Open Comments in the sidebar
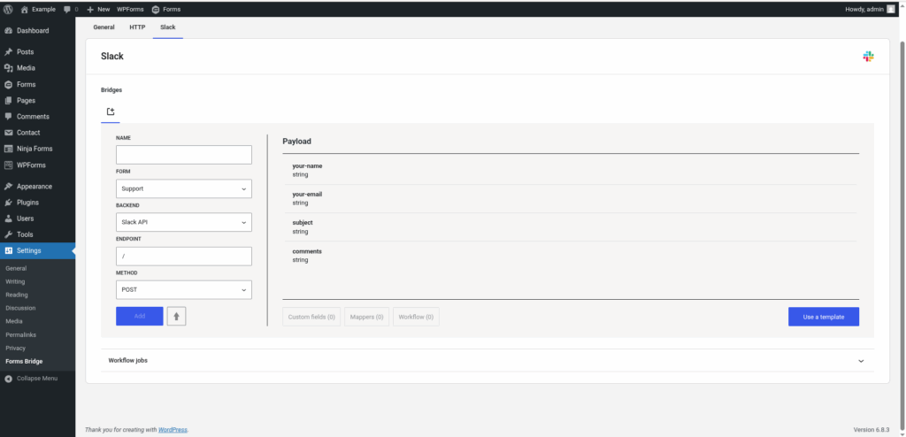Image resolution: width=906 pixels, height=437 pixels. (x=37, y=116)
